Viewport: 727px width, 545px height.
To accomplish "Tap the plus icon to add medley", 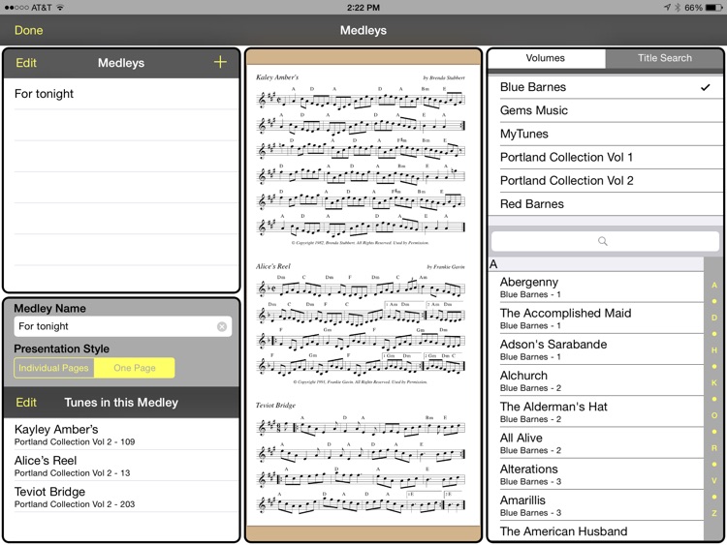I will pos(220,62).
